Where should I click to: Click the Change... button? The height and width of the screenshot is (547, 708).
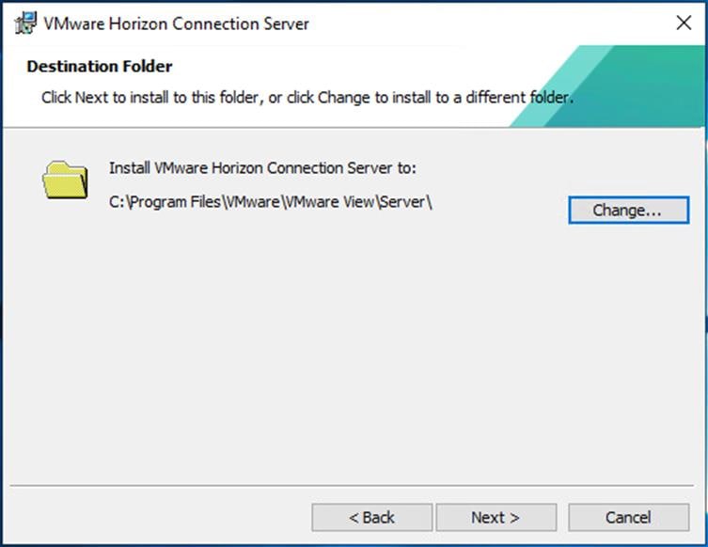627,211
